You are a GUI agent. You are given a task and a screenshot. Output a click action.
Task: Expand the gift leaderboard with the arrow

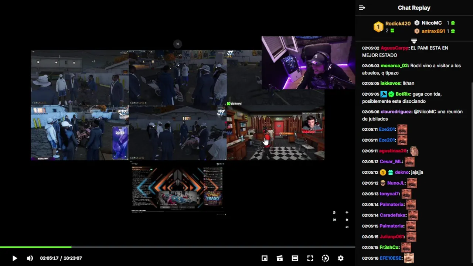coord(414,41)
